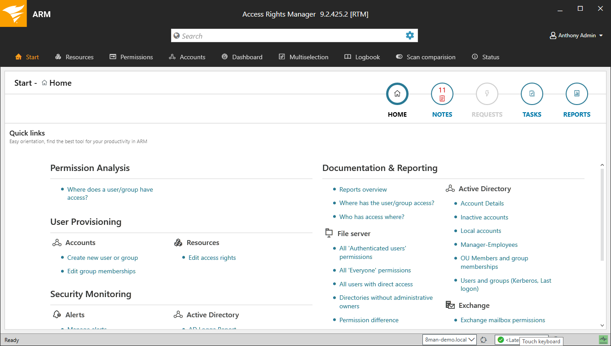Image resolution: width=611 pixels, height=346 pixels.
Task: Click the refresh icon in status bar
Action: pos(484,340)
